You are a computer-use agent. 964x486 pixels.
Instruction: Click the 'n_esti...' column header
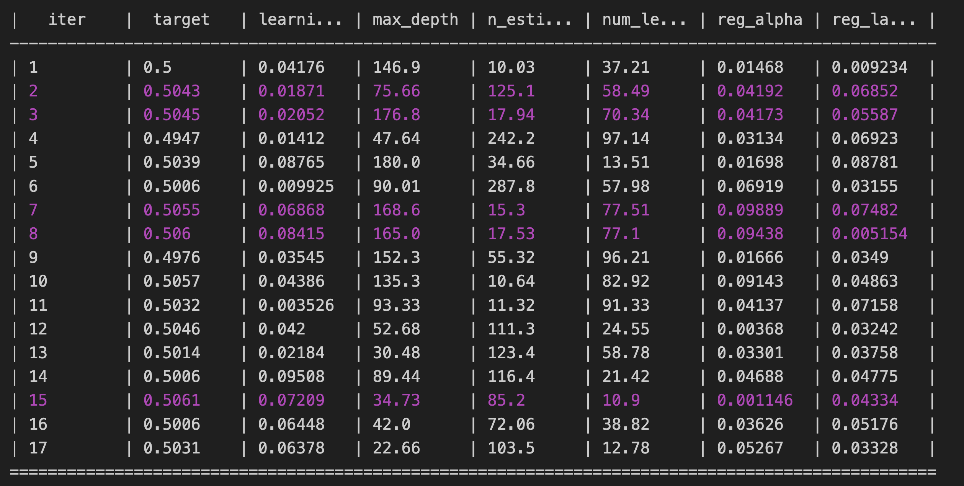point(530,20)
